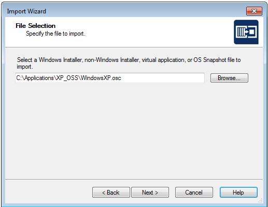Click the Import Wizard title bar

pos(121,11)
